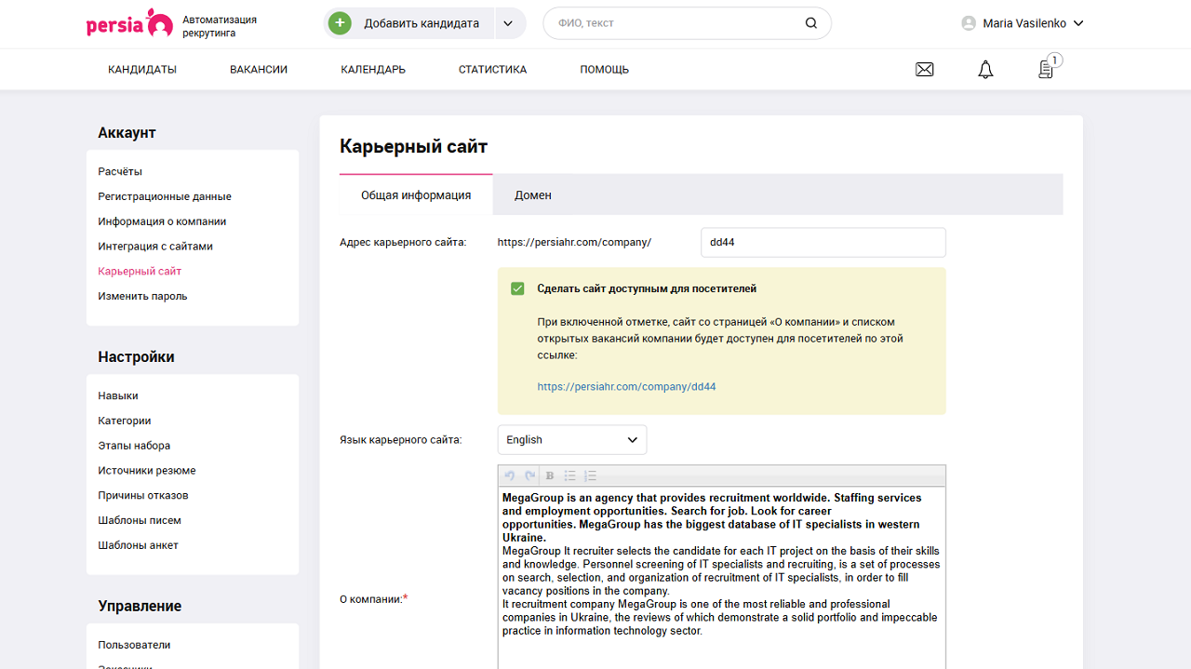The width and height of the screenshot is (1191, 669).
Task: Open the Maria Vasilenko account dropdown
Action: tap(1022, 22)
